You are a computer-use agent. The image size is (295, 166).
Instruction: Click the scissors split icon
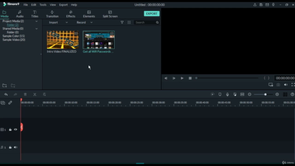35,94
